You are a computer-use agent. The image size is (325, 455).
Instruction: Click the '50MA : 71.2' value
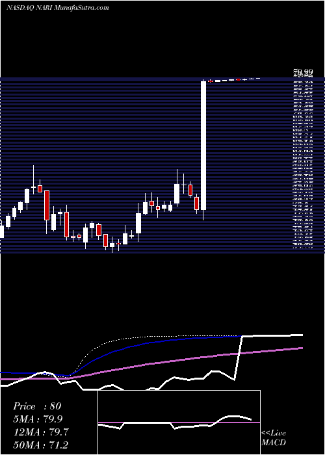coord(41,445)
